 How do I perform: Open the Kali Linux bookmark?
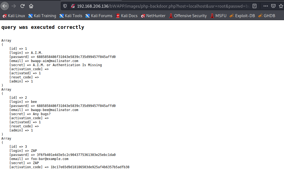click(x=14, y=16)
